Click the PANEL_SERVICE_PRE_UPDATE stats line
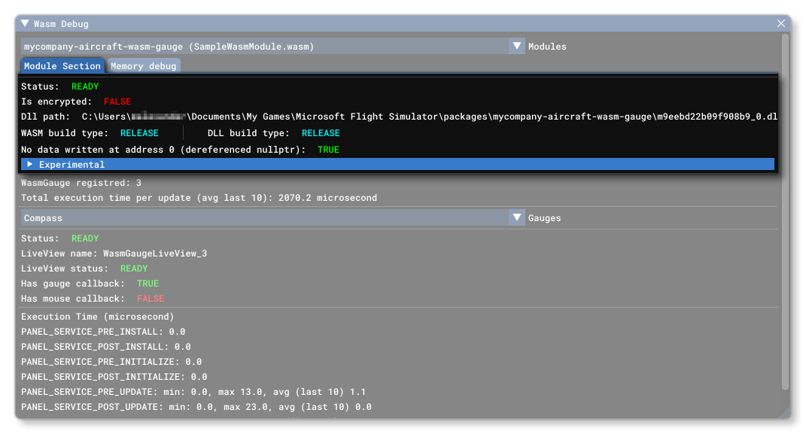Viewport: 806px width, 434px height. tap(196, 392)
